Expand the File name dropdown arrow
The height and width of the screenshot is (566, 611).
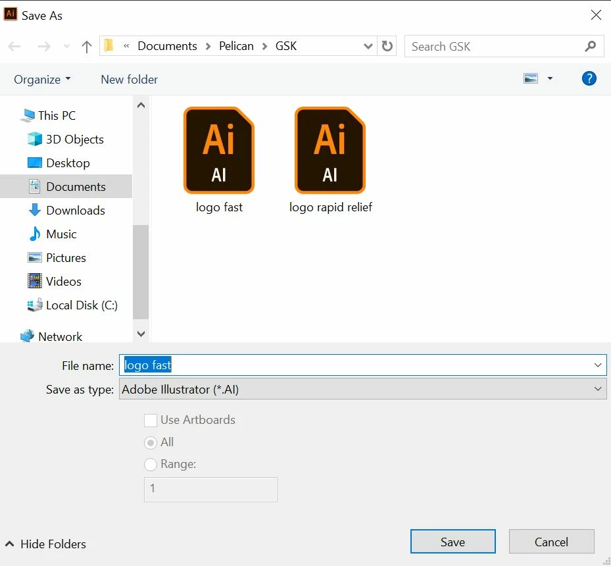[x=598, y=365]
